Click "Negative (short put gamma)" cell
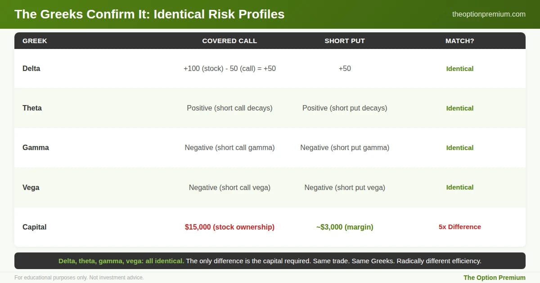 coord(345,148)
